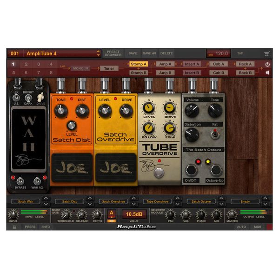
Task: Open the Satch Dist stomp slot selector
Action: [70, 201]
